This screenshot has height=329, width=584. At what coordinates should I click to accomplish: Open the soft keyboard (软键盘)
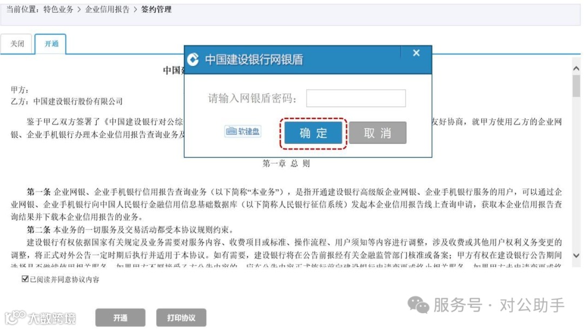click(243, 131)
